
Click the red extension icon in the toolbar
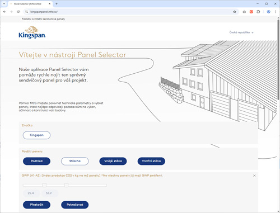pyautogui.click(x=251, y=12)
